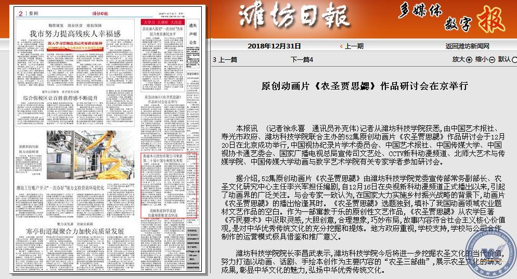The height and width of the screenshot is (279, 517).
Task: Click the small arrow icon beside 上一期
Action: pyautogui.click(x=341, y=46)
